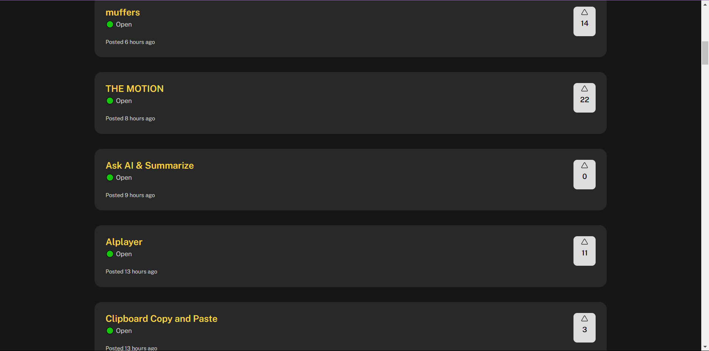Screen dimensions: 709x351
Task: Click the scrollbar up arrow
Action: [x=705, y=4]
